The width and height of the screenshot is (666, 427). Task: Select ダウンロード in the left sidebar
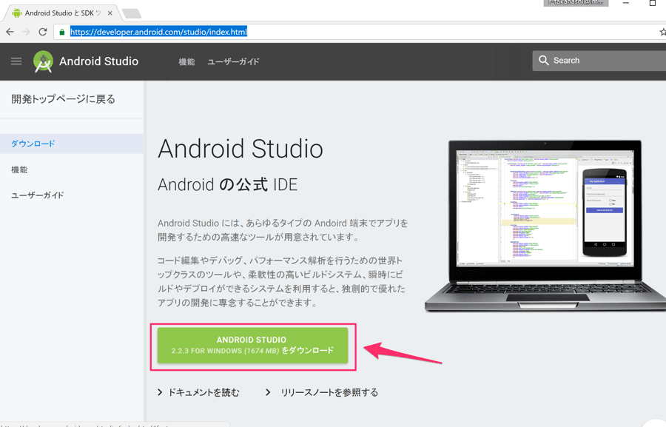72,144
